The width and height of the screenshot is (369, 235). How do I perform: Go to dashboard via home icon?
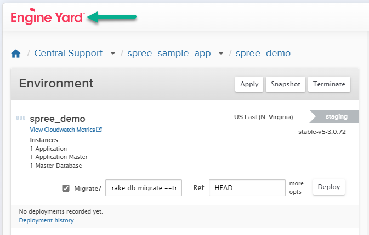coord(16,54)
